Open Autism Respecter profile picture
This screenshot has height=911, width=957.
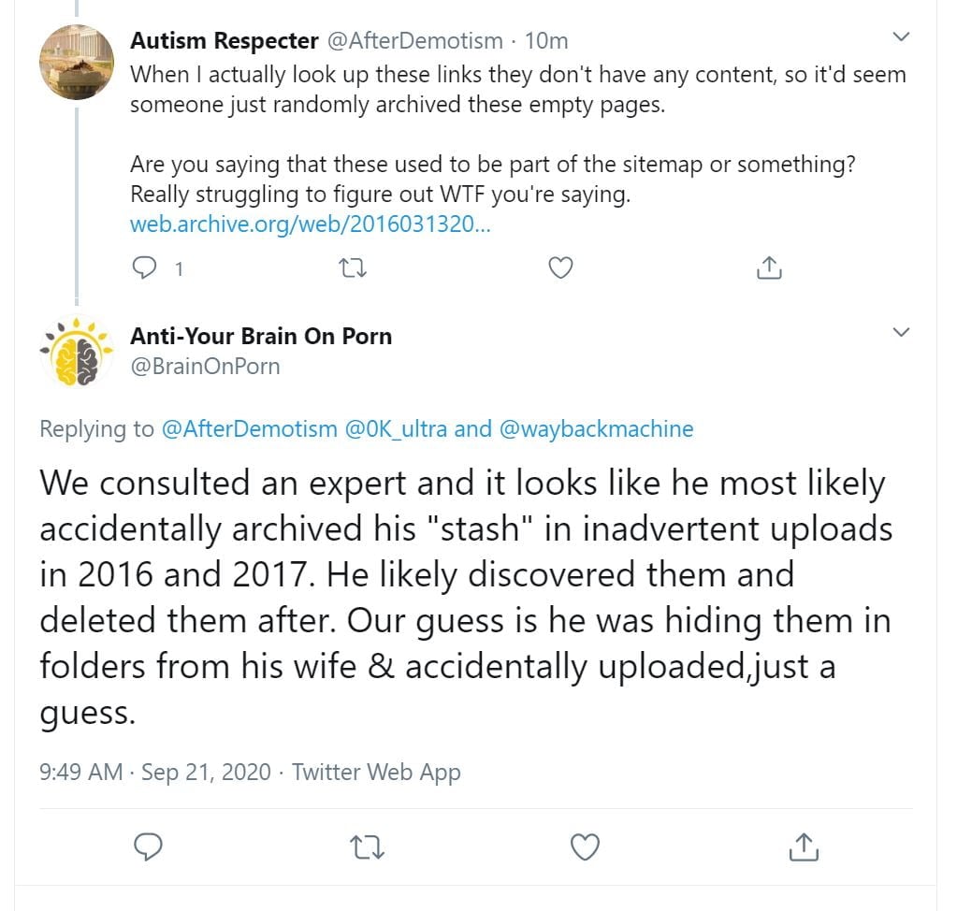point(77,62)
